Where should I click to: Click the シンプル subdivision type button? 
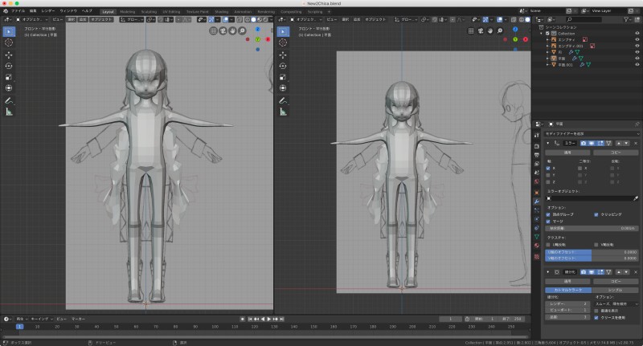pos(615,291)
